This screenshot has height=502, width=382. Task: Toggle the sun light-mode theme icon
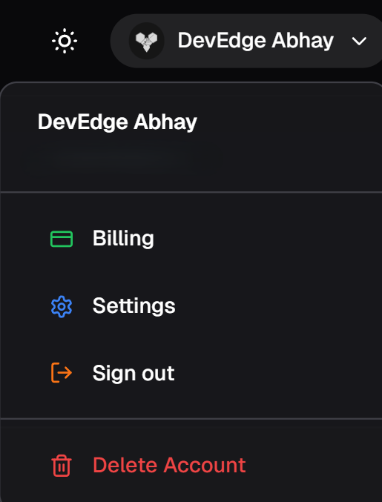click(x=65, y=41)
